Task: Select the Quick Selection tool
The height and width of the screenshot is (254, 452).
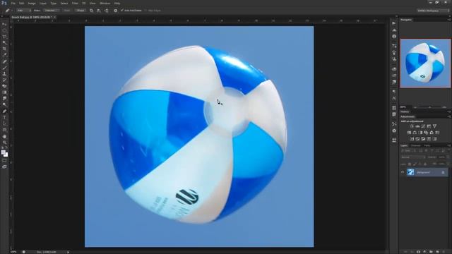Action: 4,42
